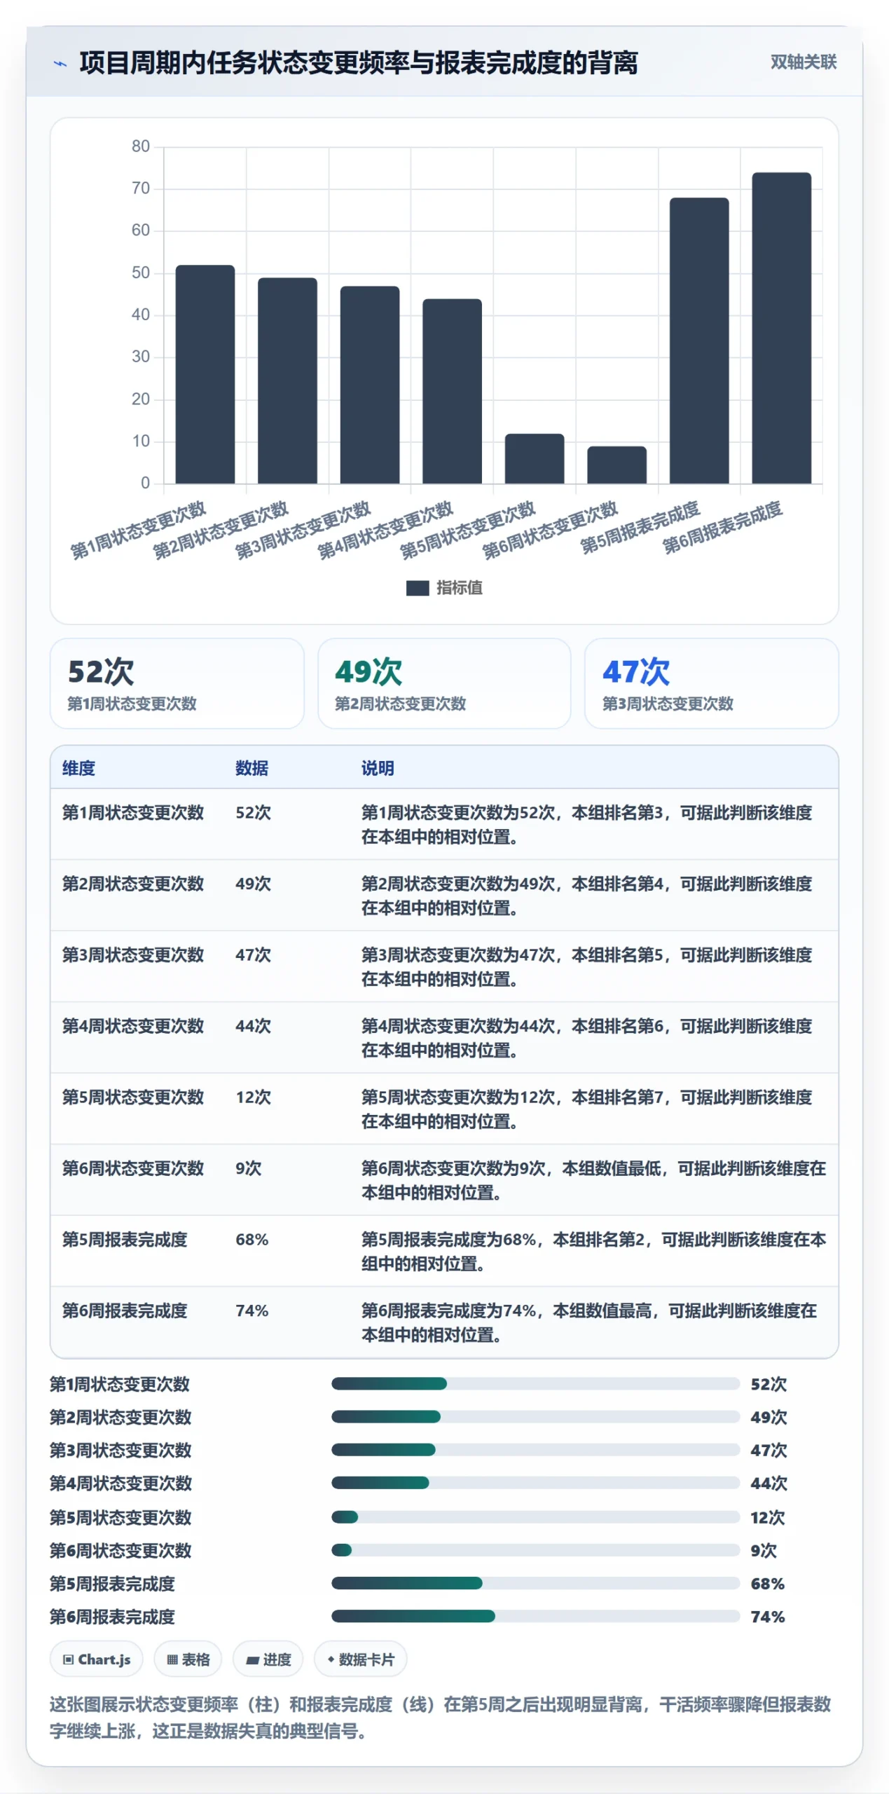Screen dimensions: 889x1794
Task: Click the 第5周报表完成度 chart bar
Action: coord(699,341)
